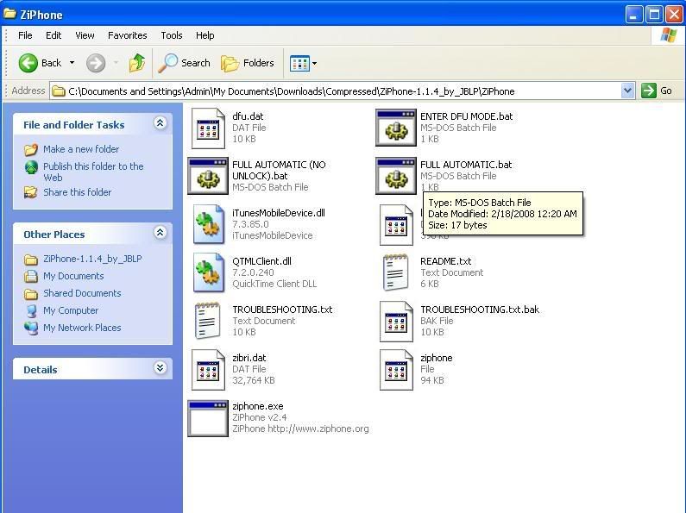Select ziphone.exe application icon

[208, 418]
